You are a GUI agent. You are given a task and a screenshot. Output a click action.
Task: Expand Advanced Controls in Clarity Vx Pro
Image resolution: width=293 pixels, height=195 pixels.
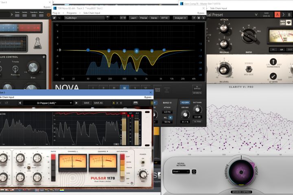241,192
